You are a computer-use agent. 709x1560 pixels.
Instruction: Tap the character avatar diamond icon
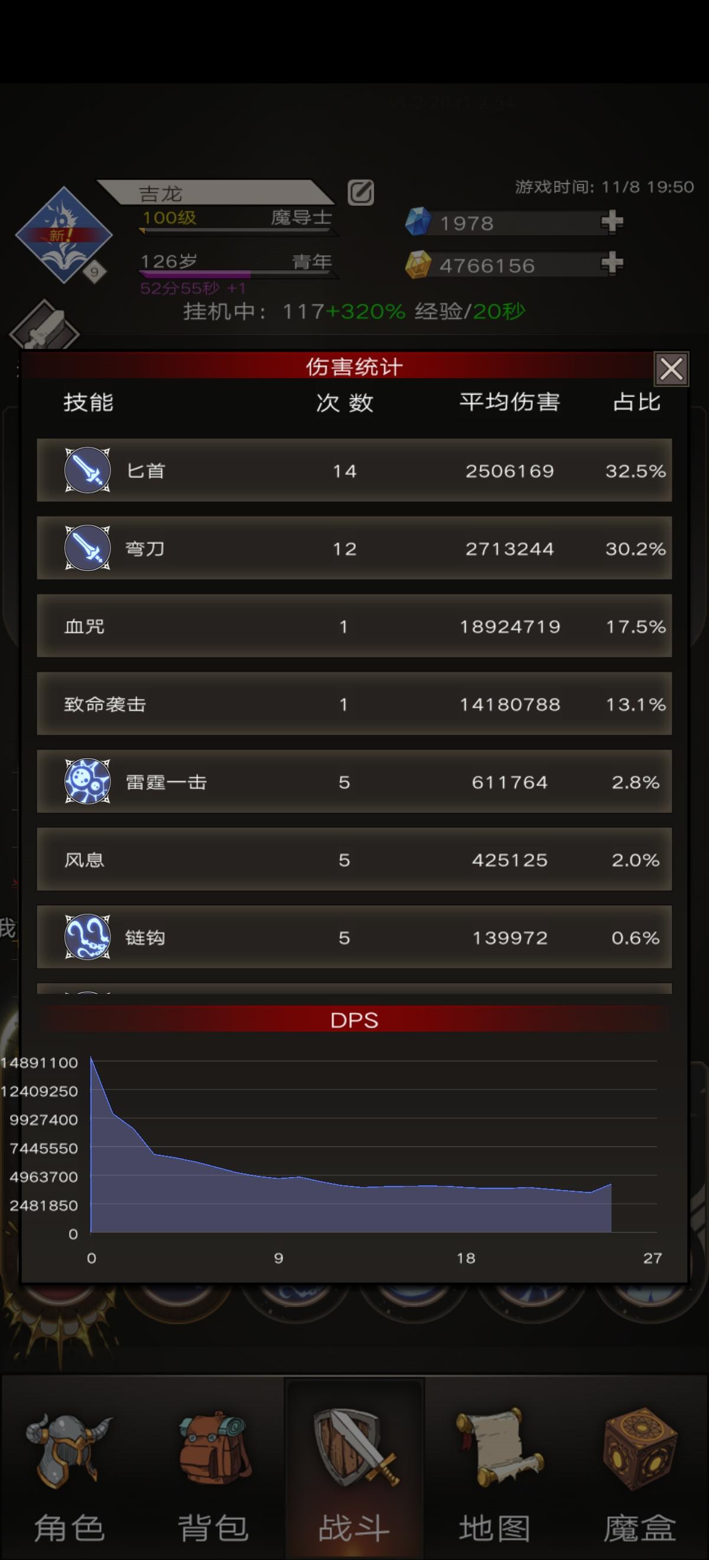(64, 235)
